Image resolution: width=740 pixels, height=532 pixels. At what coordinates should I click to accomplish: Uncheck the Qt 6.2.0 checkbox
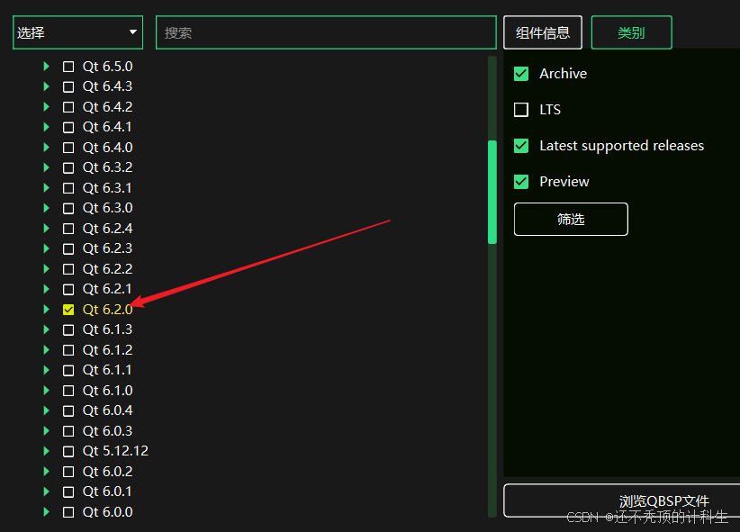tap(68, 310)
